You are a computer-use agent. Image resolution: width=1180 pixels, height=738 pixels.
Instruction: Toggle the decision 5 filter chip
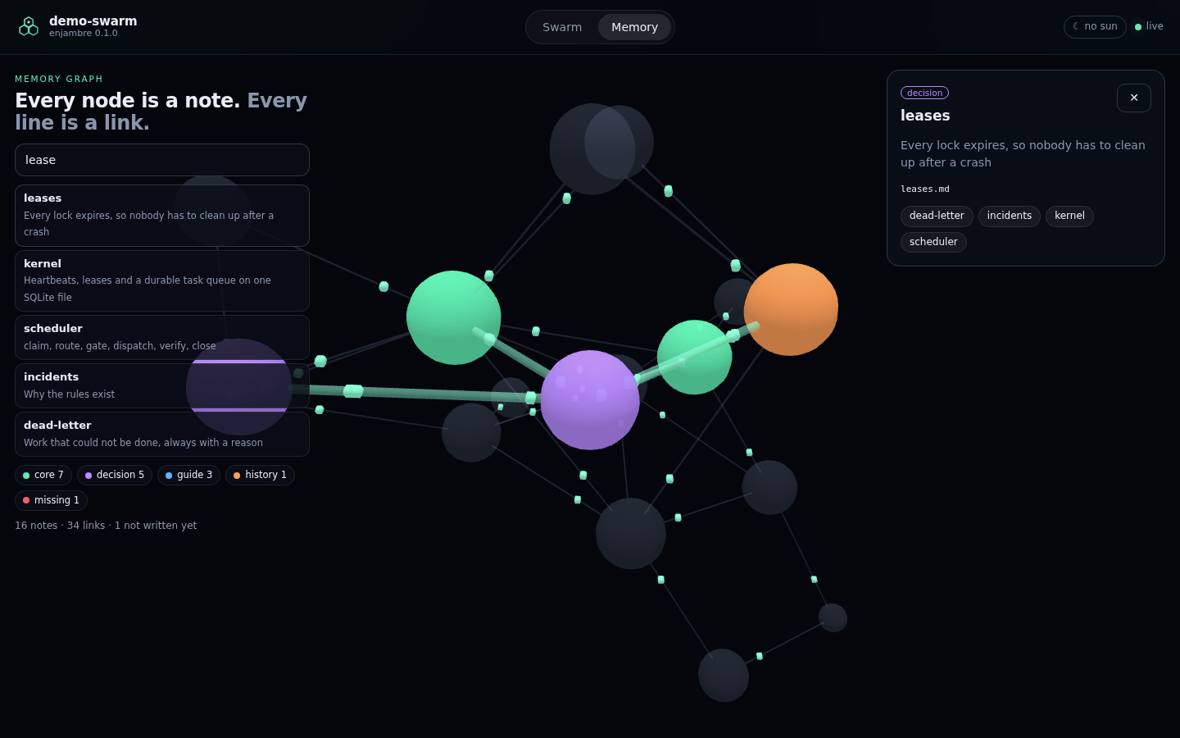point(115,475)
